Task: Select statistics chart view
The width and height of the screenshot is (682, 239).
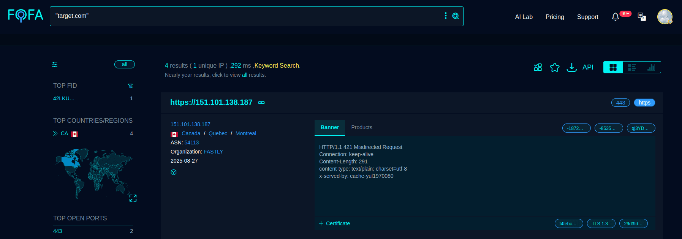Action: [x=651, y=67]
